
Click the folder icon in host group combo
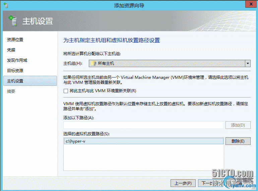tap(93, 63)
